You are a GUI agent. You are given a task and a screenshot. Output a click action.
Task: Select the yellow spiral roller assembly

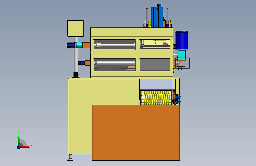point(157,97)
